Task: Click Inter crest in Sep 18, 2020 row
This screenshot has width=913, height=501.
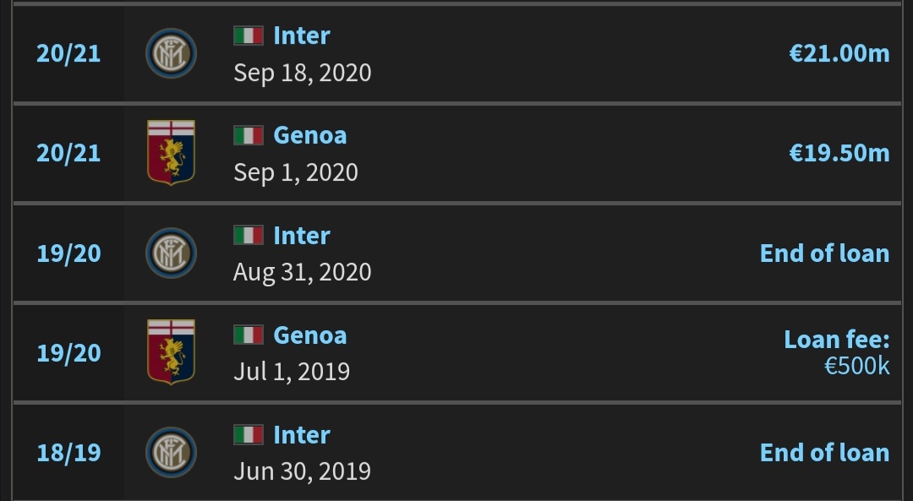Action: click(171, 53)
